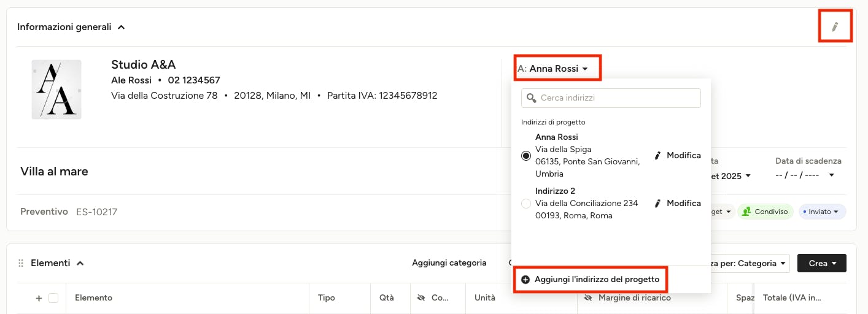868x314 pixels.
Task: Click the Via della Conciliazione 234 address line
Action: coord(587,204)
